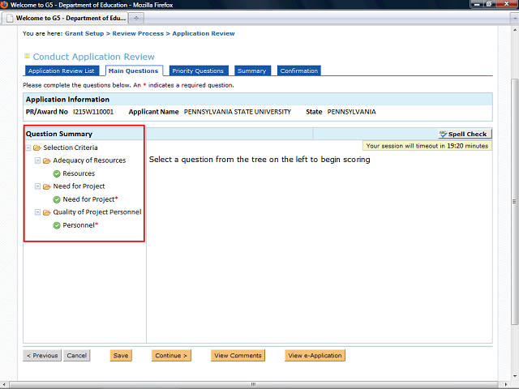Collapse the Need for Project node

point(38,186)
